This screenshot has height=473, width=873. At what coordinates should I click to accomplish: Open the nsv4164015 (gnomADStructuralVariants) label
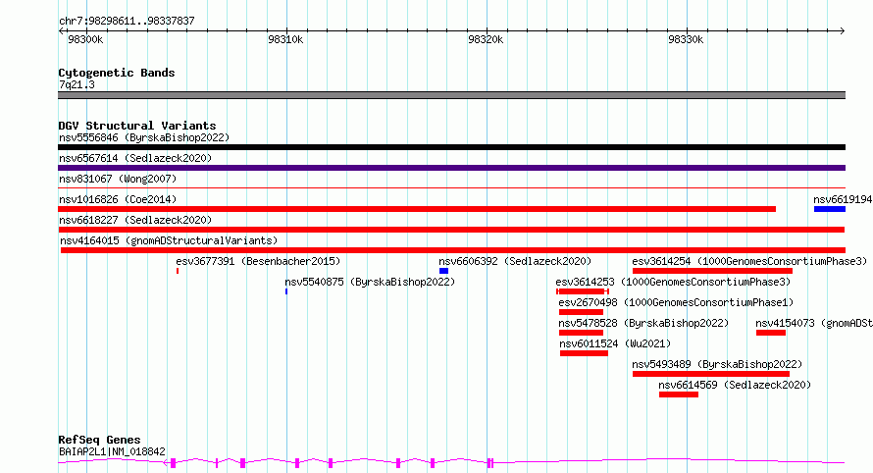pos(169,240)
